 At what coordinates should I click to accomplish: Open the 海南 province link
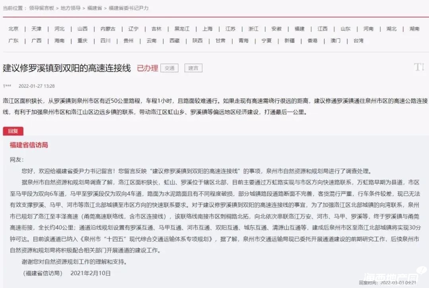pyautogui.click(x=59, y=41)
